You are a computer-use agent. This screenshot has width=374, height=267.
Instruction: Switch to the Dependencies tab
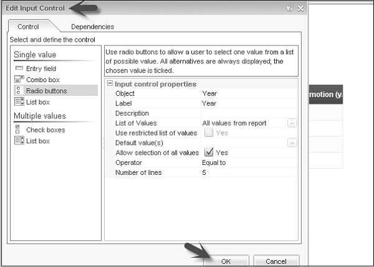click(x=92, y=27)
